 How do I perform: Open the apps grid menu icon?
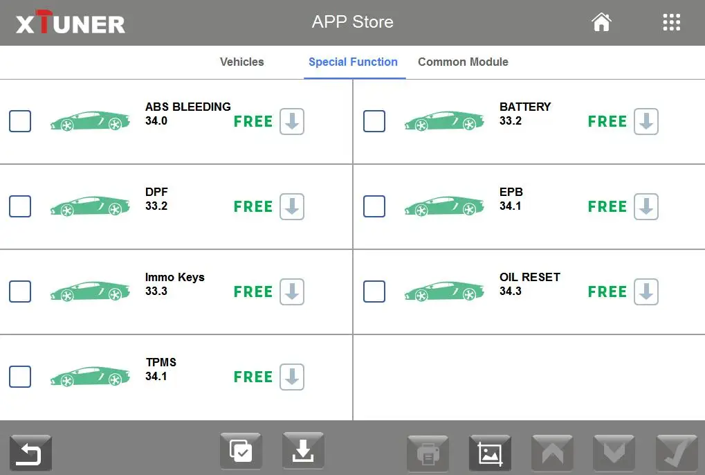point(671,22)
